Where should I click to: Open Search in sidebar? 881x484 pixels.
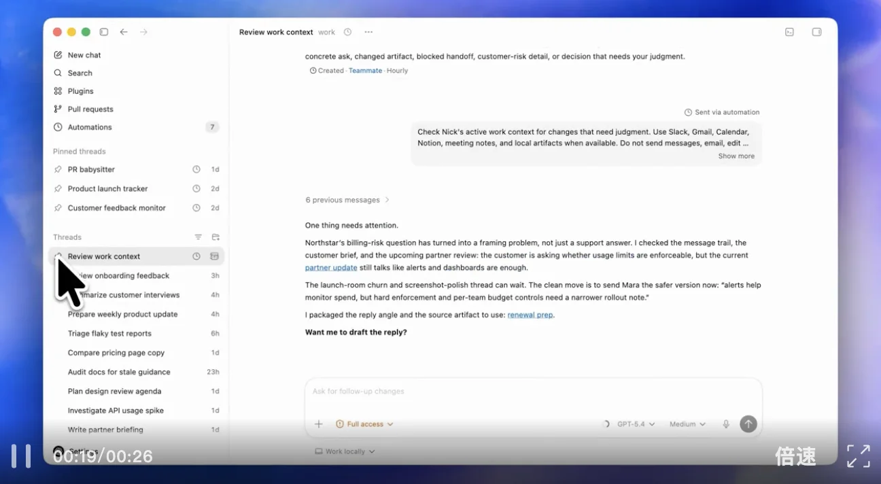80,73
